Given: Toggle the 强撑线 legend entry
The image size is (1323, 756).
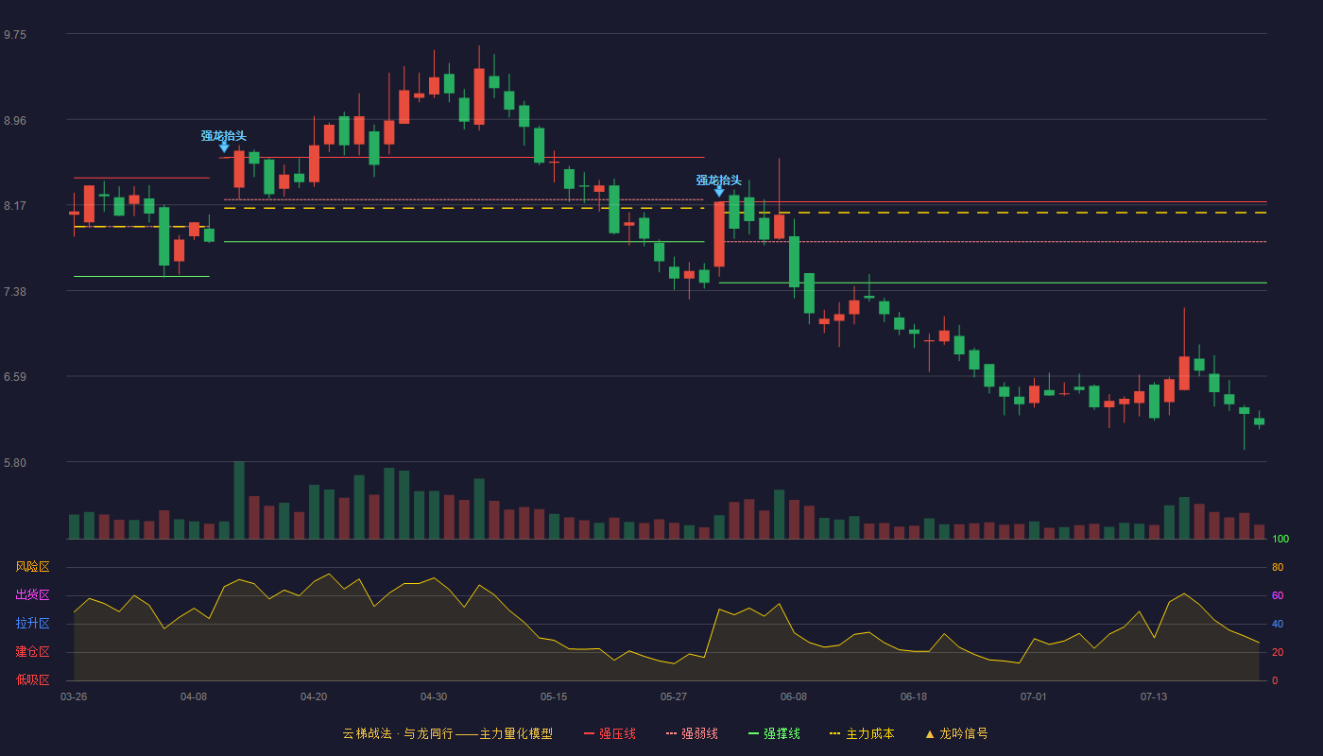Looking at the screenshot, I should tap(774, 733).
